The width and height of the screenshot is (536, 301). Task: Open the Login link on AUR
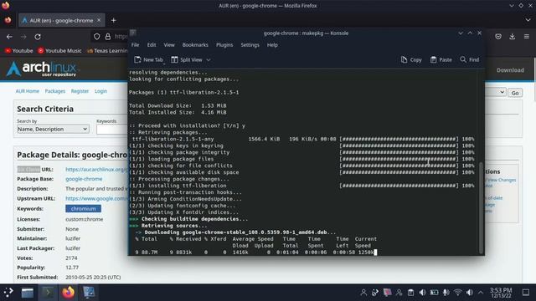click(x=100, y=91)
